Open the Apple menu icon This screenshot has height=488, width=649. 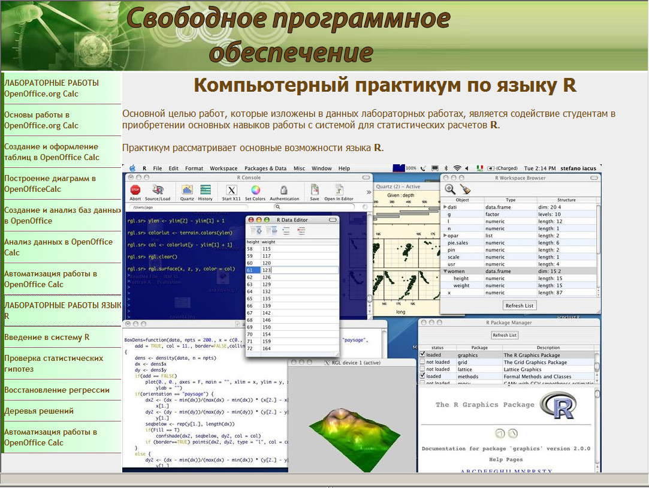point(132,168)
